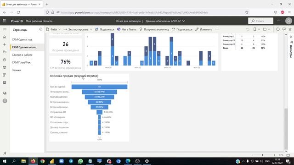This screenshot has height=165, width=294.
Task: Open the bookmarks dropdown in toolbar
Action: pyautogui.click(x=256, y=29)
